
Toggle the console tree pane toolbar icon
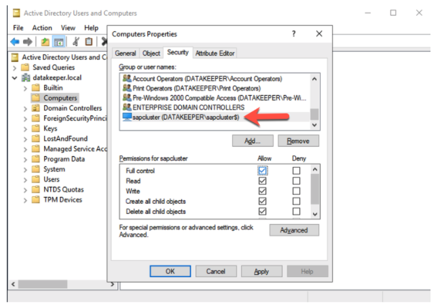[x=58, y=42]
